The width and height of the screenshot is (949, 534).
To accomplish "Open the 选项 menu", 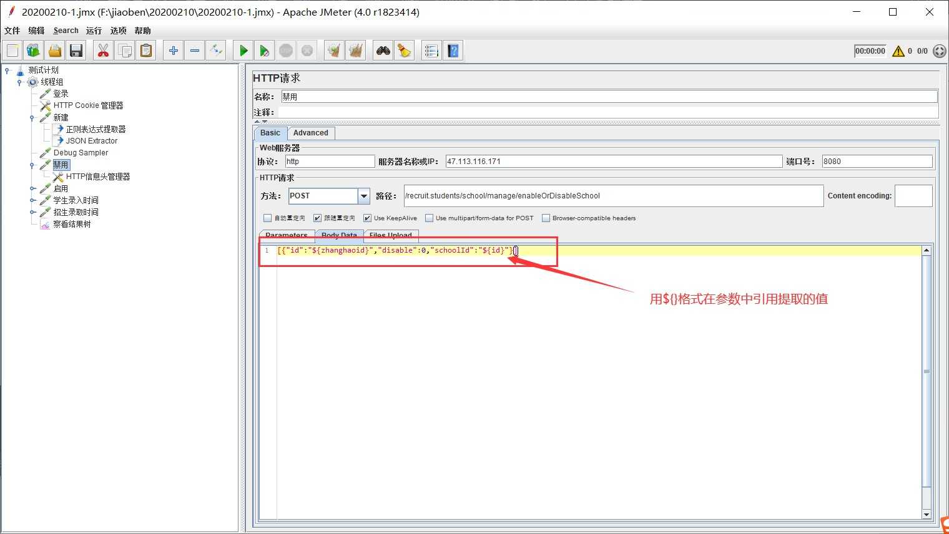I will 118,31.
